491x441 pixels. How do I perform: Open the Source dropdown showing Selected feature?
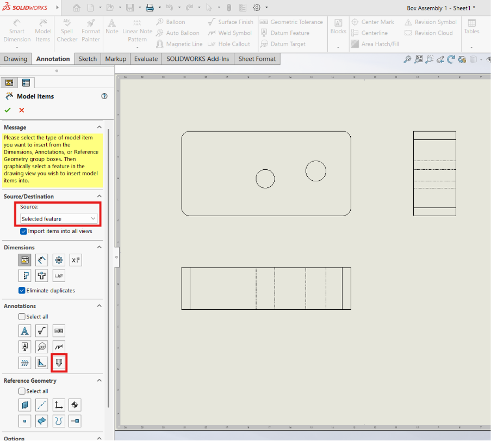(x=59, y=218)
